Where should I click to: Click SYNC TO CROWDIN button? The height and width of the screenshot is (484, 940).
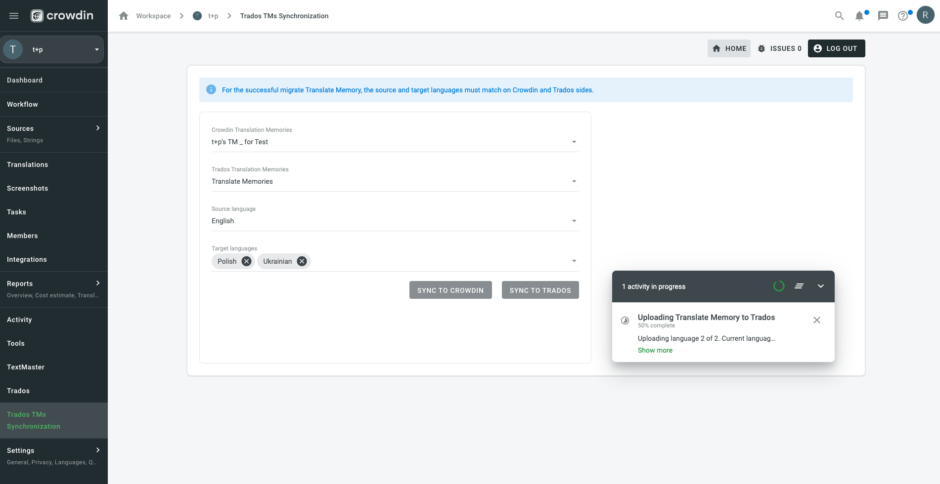[450, 290]
